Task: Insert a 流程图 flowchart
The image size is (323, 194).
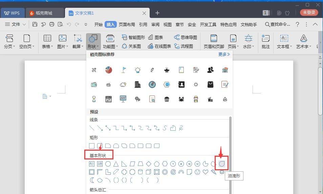Action: tap(184, 46)
